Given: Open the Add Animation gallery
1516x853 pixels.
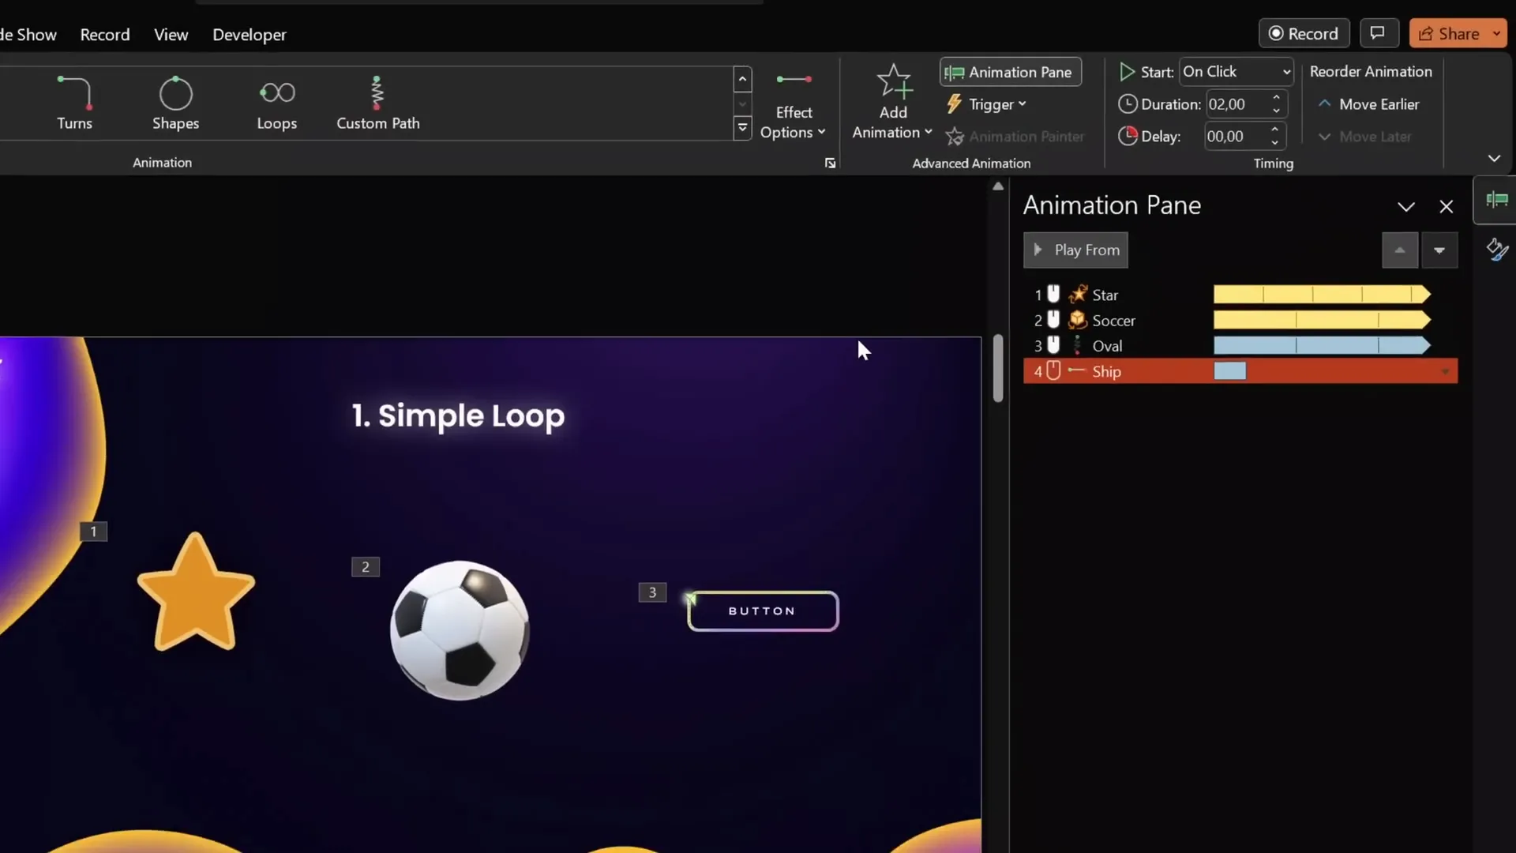Looking at the screenshot, I should [893, 103].
